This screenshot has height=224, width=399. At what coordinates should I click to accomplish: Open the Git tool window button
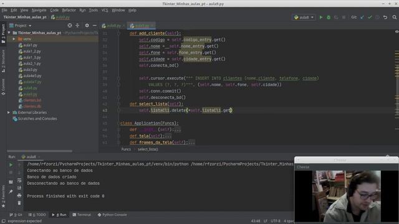16,215
